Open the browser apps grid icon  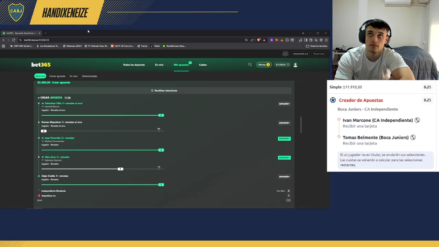point(3,46)
